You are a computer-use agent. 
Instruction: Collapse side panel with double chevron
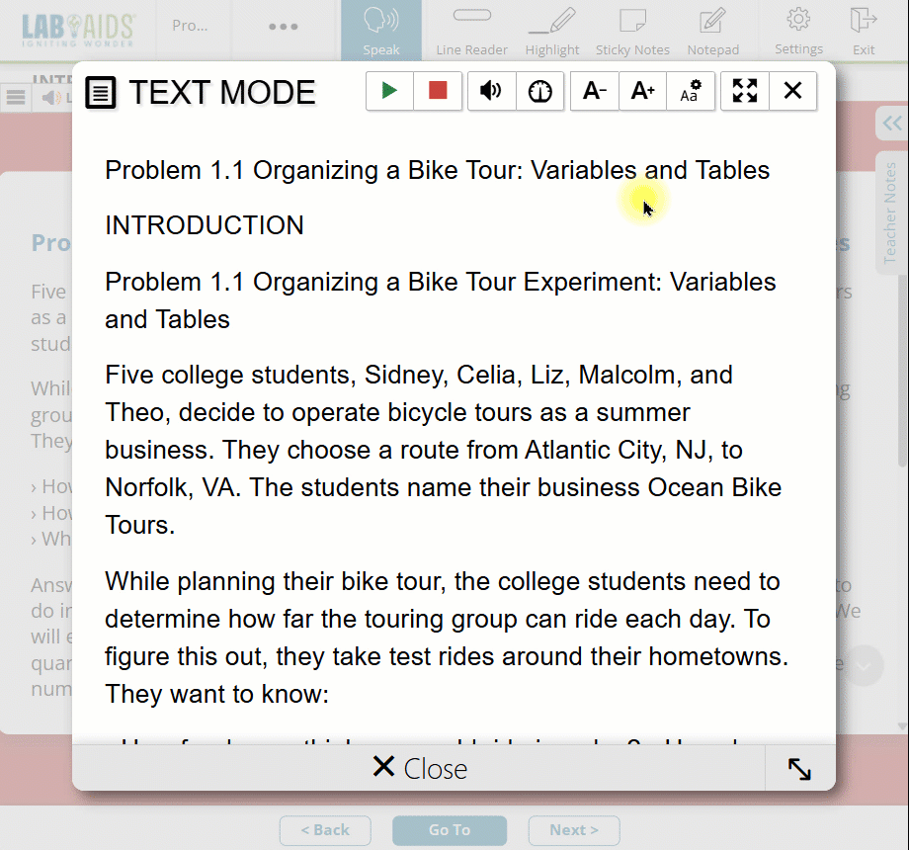pos(892,123)
